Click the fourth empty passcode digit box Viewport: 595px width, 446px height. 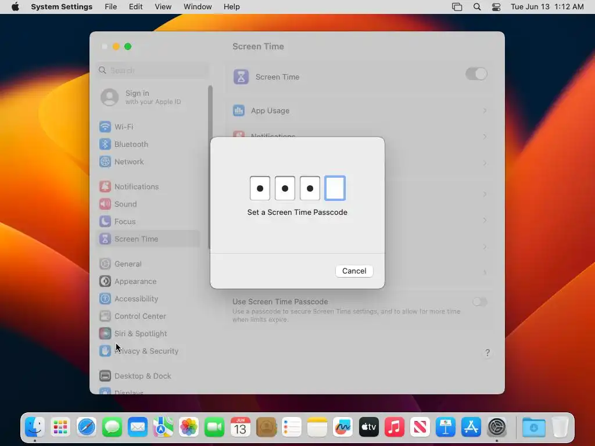click(x=335, y=188)
